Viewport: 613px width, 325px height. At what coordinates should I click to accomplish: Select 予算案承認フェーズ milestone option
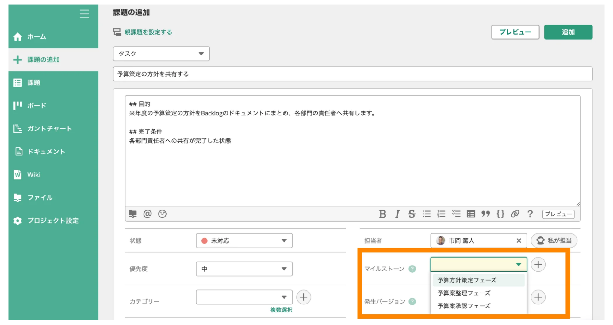point(478,306)
